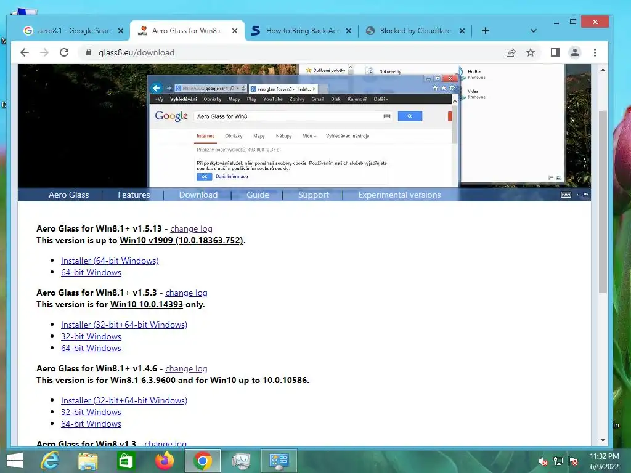Screen dimensions: 631x473
Task: Open the Chrome side panel
Action: [x=555, y=53]
